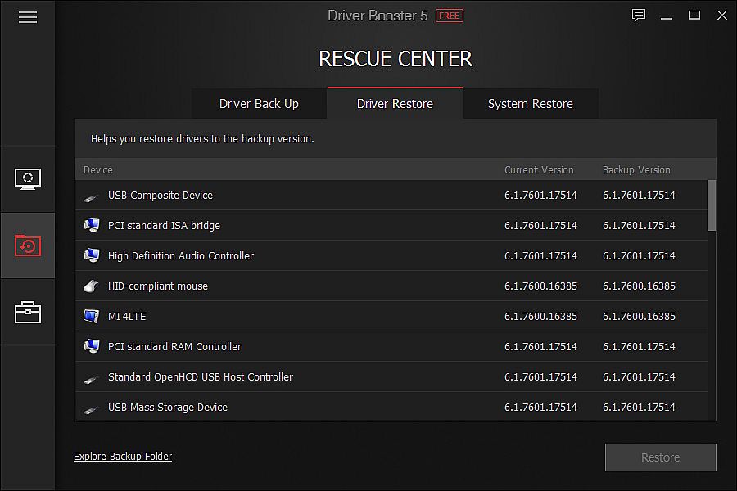
Task: Click the Restore button
Action: [660, 457]
